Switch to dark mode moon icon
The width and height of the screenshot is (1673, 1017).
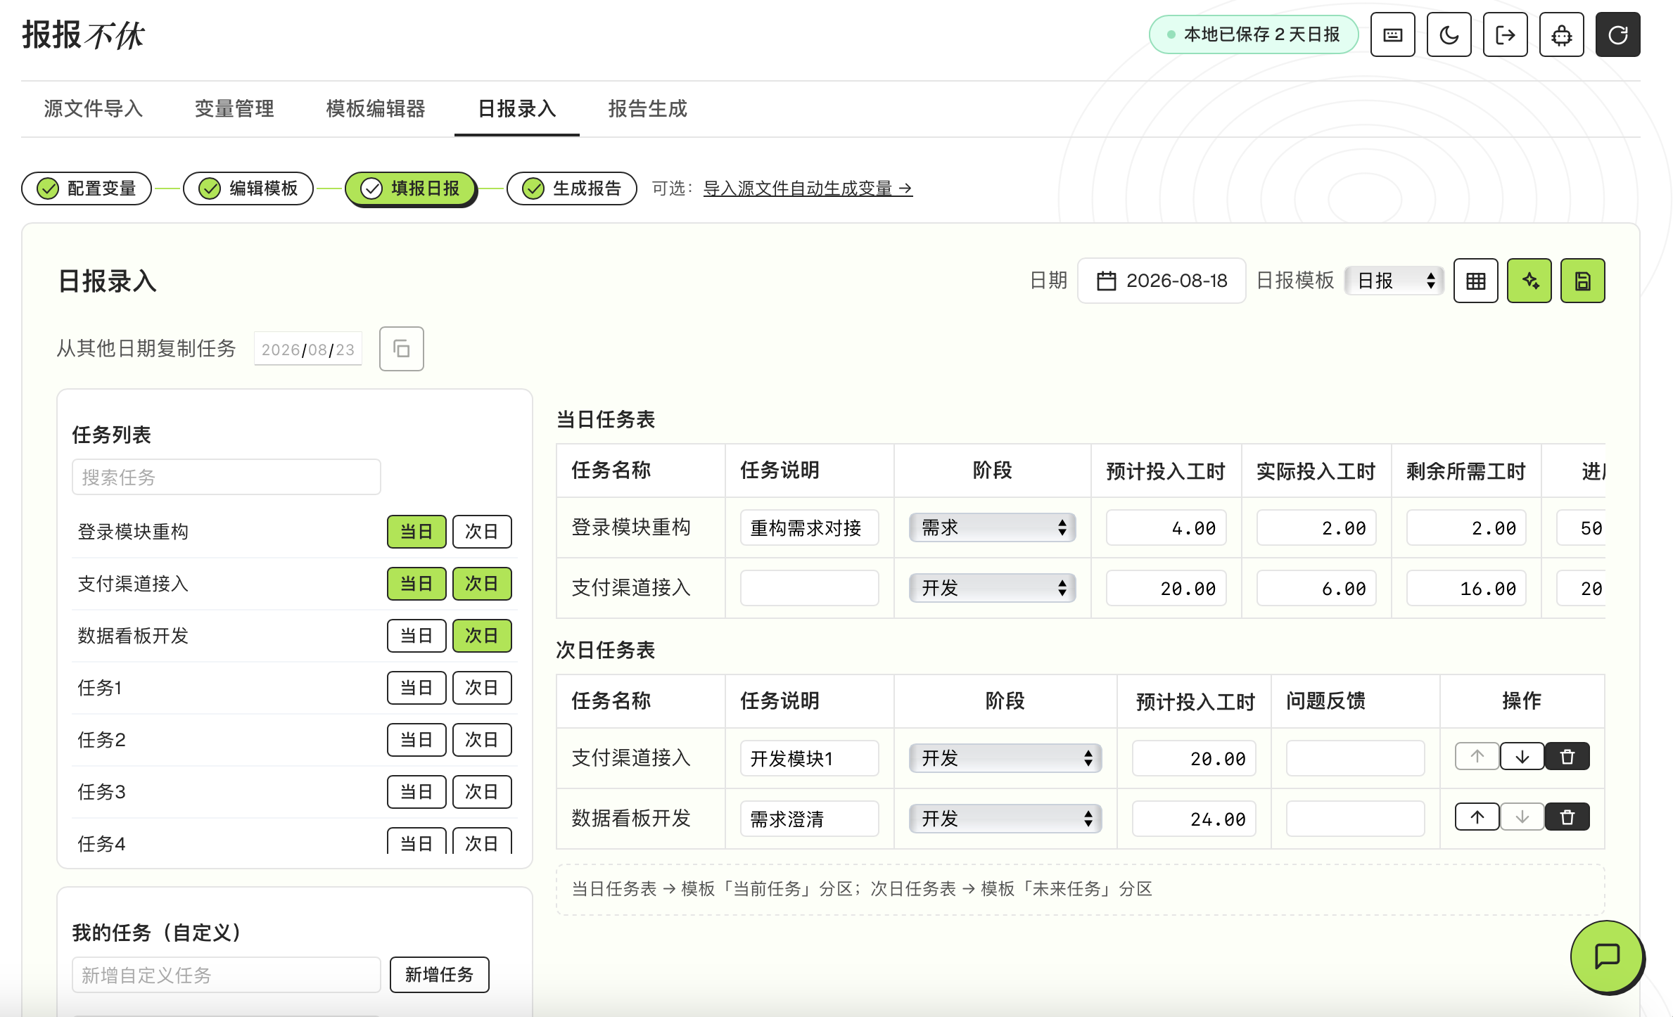[1449, 34]
